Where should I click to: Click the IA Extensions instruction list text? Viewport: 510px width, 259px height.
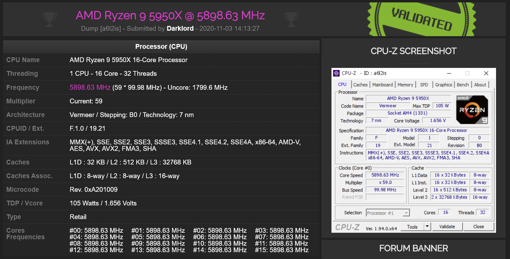pos(185,145)
